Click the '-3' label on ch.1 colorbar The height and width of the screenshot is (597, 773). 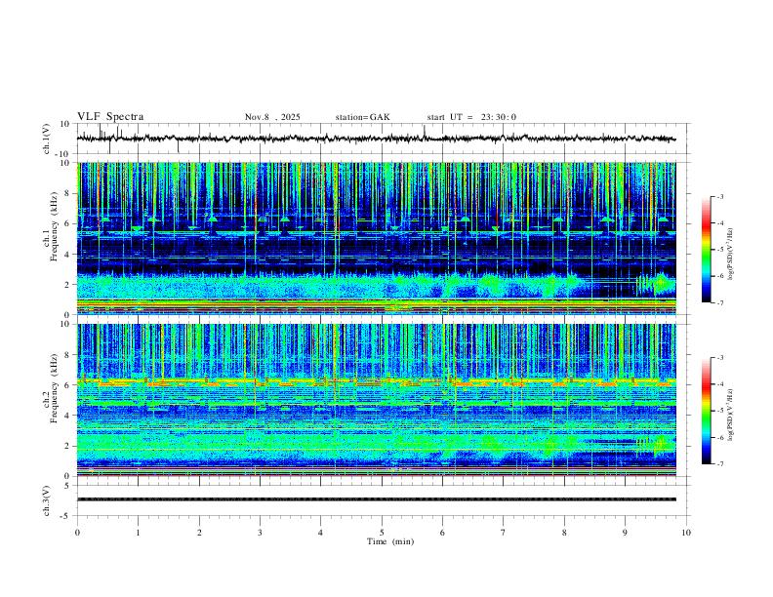click(x=719, y=196)
